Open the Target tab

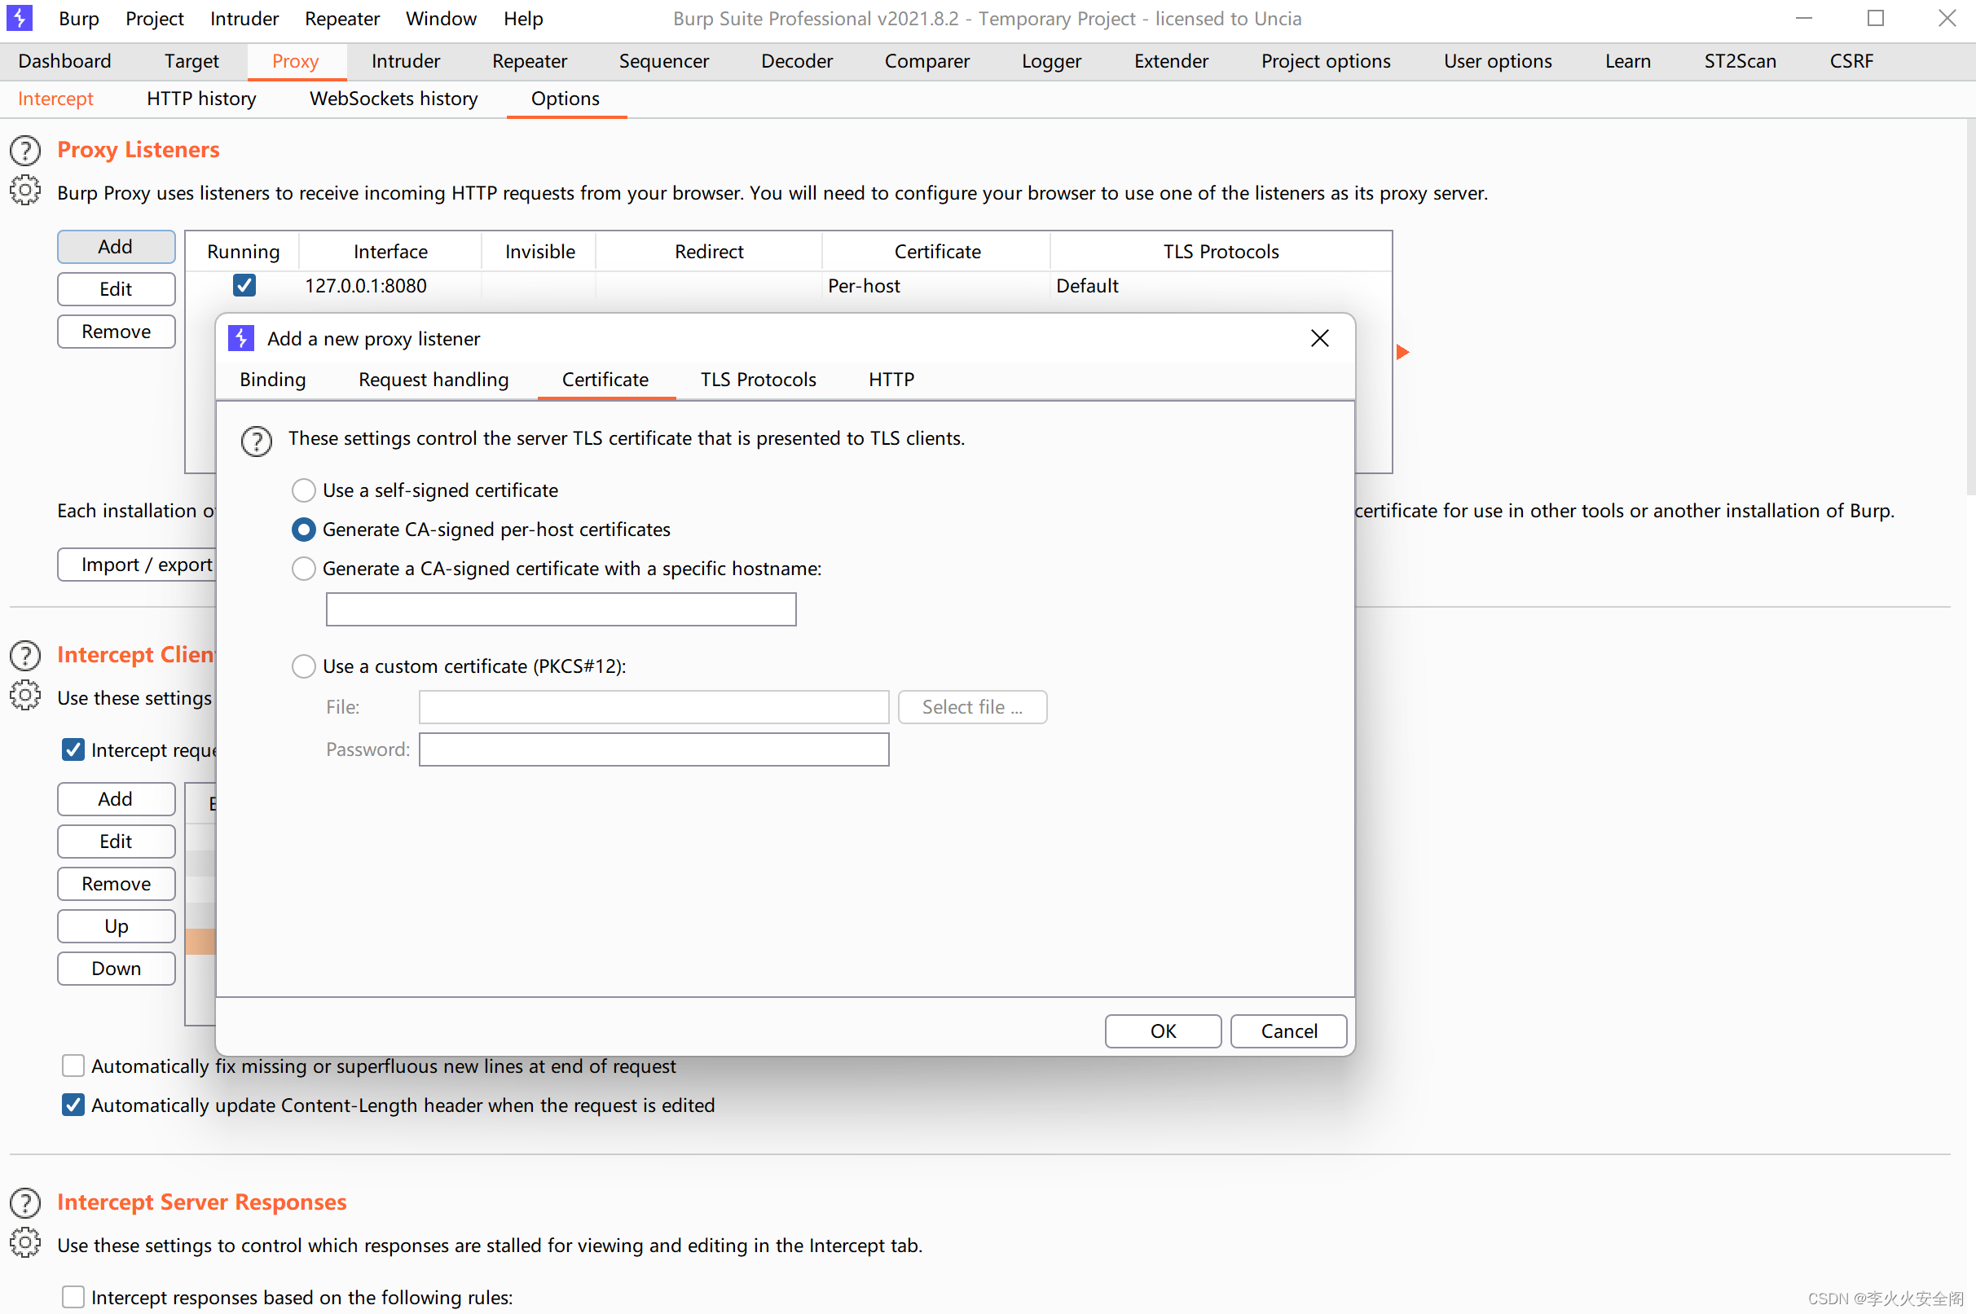point(191,61)
